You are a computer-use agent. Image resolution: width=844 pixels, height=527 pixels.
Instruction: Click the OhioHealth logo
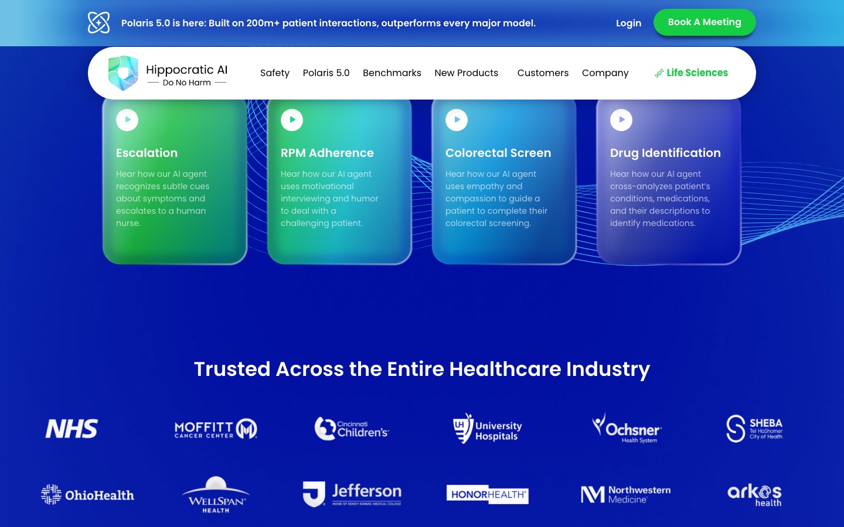87,495
